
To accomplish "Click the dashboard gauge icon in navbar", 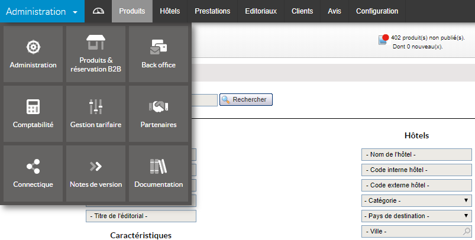I will (x=98, y=11).
